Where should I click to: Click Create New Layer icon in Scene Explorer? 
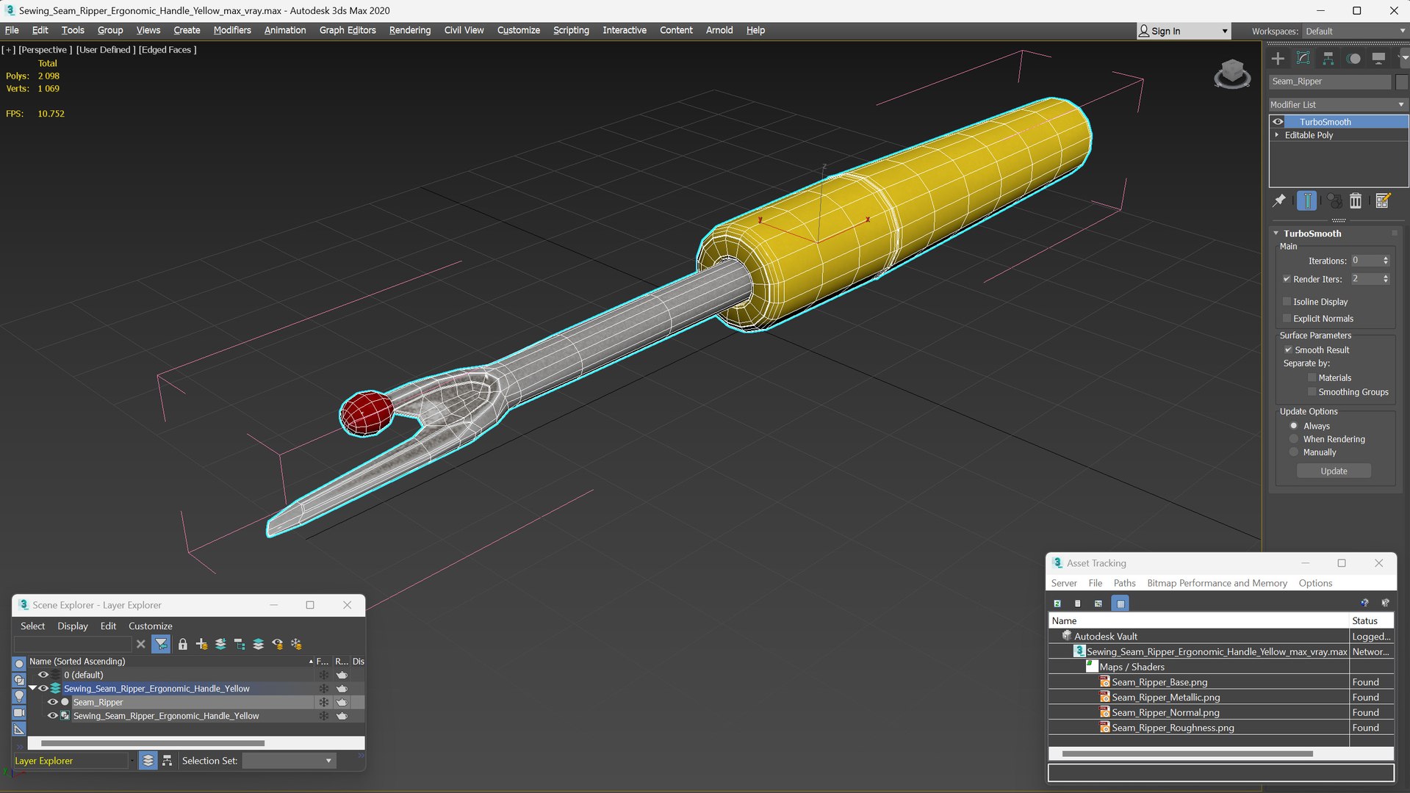pyautogui.click(x=201, y=644)
